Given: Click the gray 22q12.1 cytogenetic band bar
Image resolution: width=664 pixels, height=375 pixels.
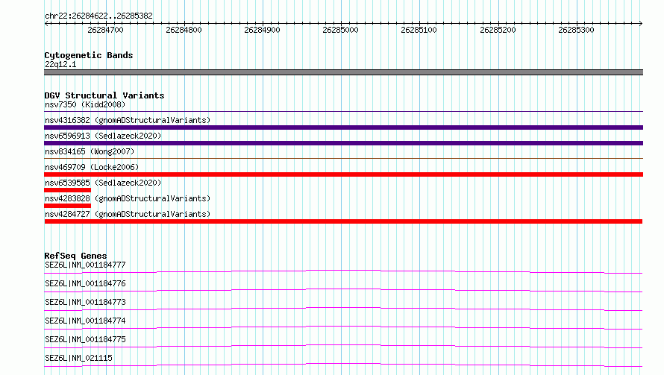Looking at the screenshot, I should pyautogui.click(x=343, y=72).
